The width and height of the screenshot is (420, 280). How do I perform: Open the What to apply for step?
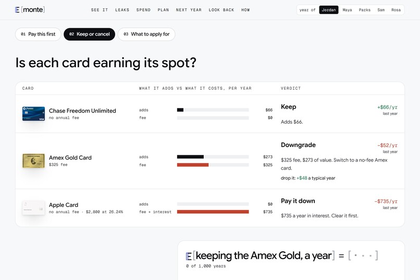pos(146,34)
